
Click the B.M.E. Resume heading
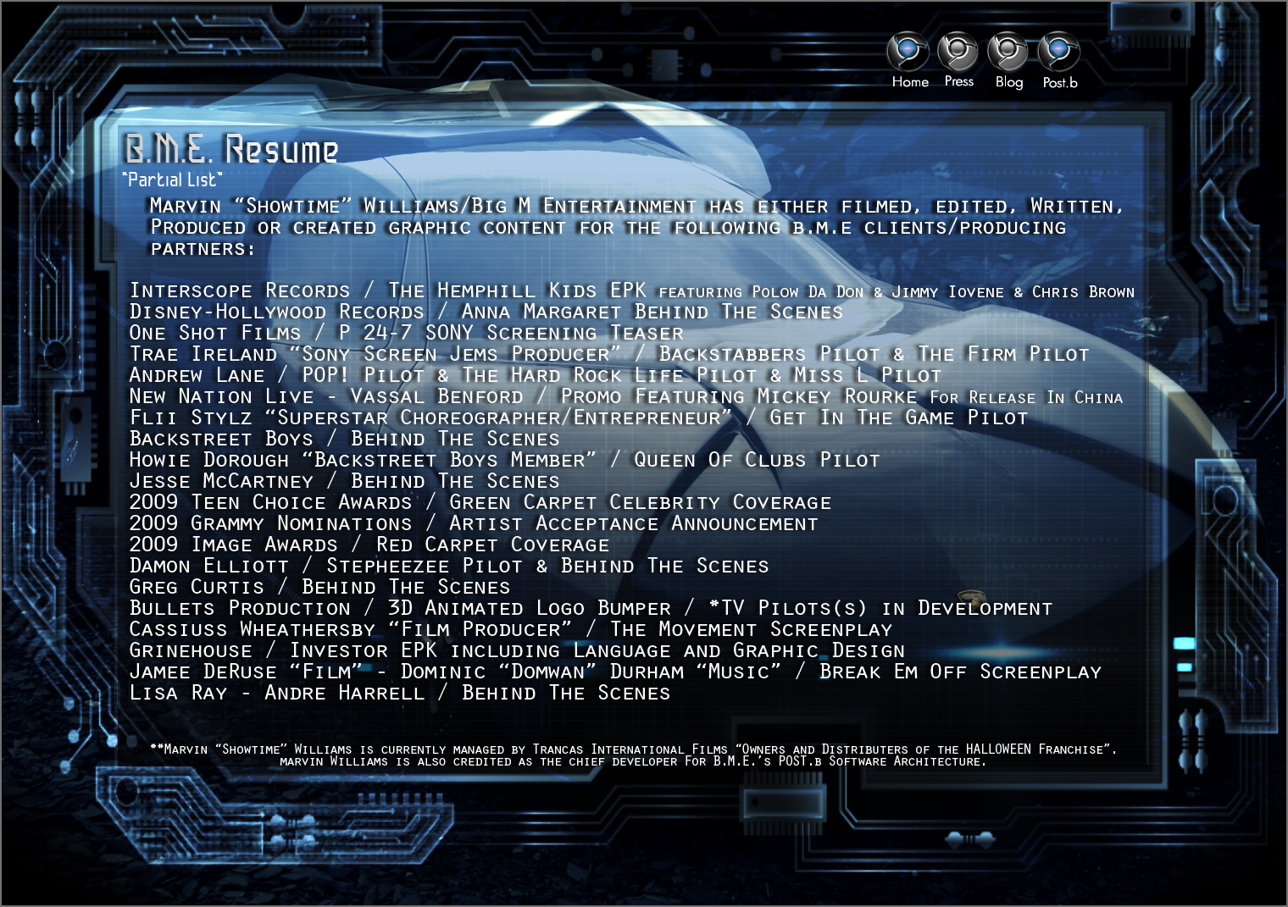pos(231,149)
